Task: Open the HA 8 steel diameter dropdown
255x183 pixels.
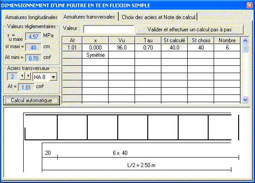Action: 53,77
